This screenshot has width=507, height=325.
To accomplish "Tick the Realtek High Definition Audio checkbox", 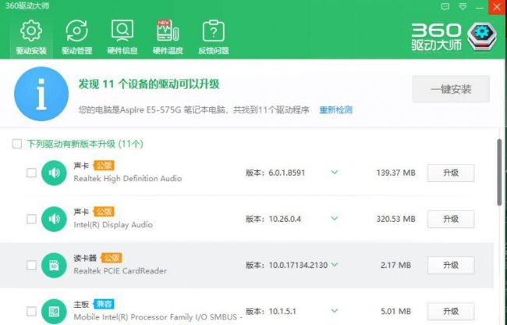I will (31, 173).
